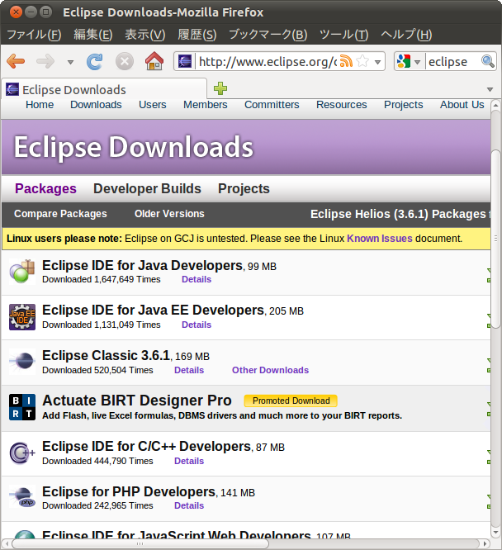502x550 pixels.
Task: Open the 編集(E) menu
Action: coord(93,35)
